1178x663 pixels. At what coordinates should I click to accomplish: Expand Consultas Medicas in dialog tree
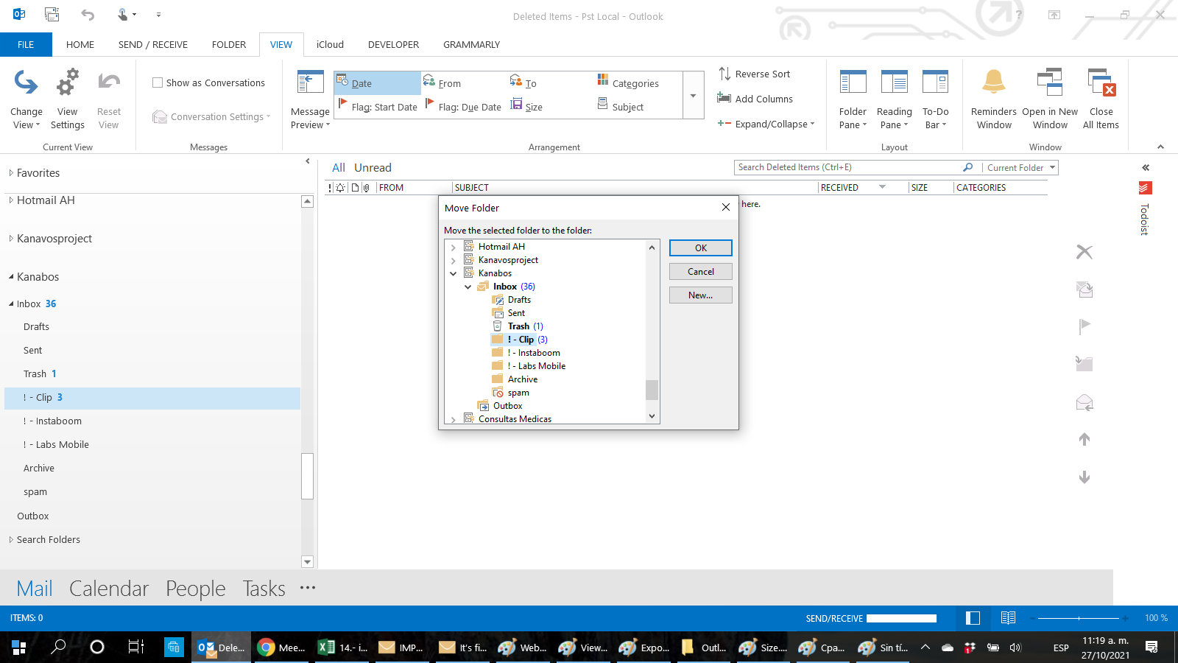coord(454,420)
